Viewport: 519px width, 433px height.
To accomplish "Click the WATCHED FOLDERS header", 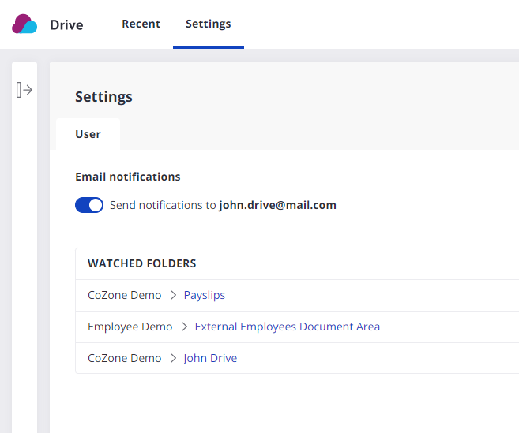I will 142,263.
